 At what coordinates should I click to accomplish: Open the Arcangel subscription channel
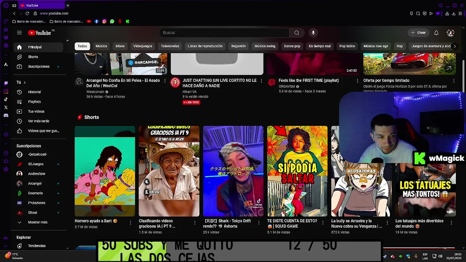pyautogui.click(x=38, y=183)
